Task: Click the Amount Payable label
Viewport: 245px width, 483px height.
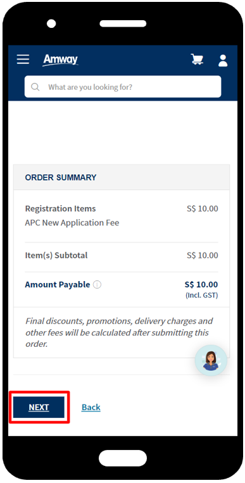Action: click(58, 284)
